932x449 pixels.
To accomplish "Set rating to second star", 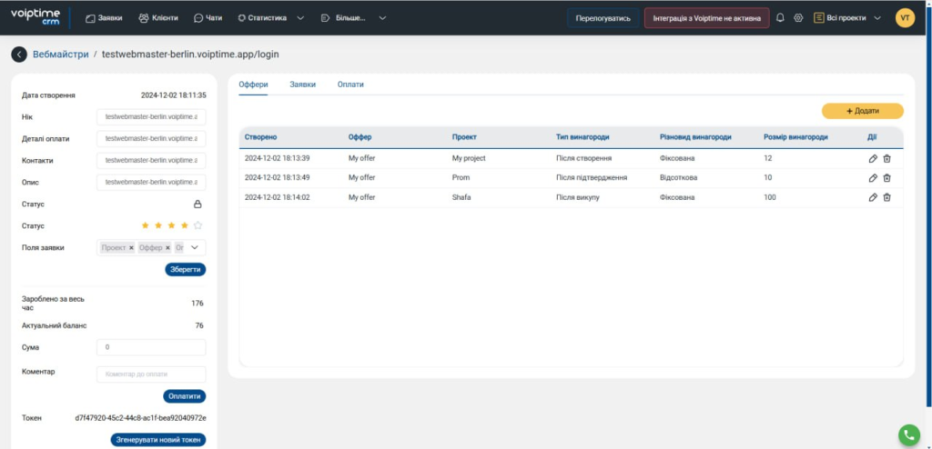I will [158, 225].
